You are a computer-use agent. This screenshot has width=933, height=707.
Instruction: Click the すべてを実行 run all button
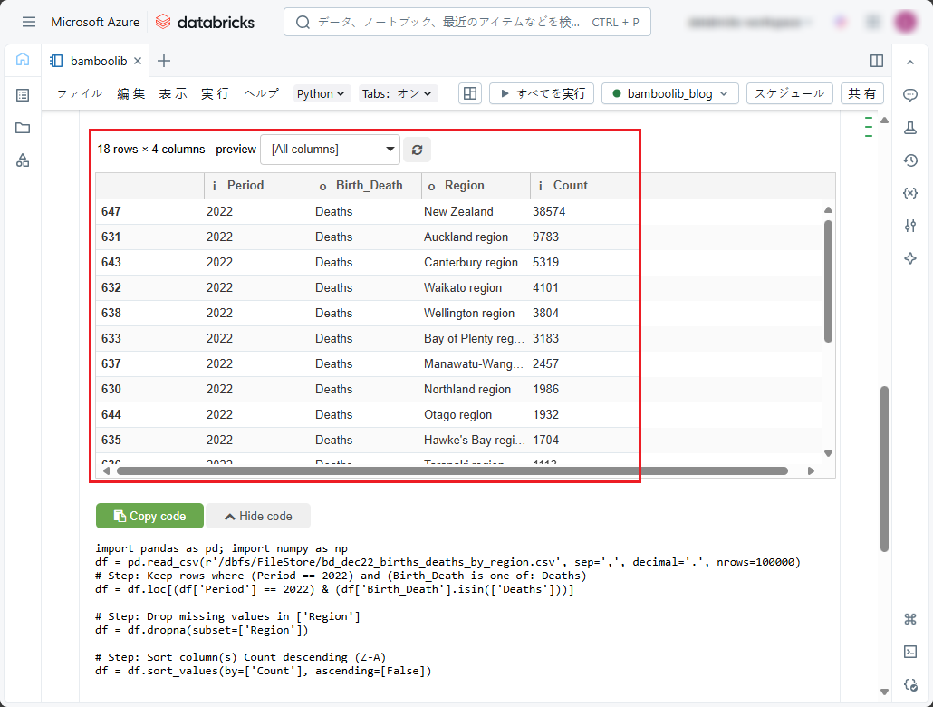click(542, 93)
